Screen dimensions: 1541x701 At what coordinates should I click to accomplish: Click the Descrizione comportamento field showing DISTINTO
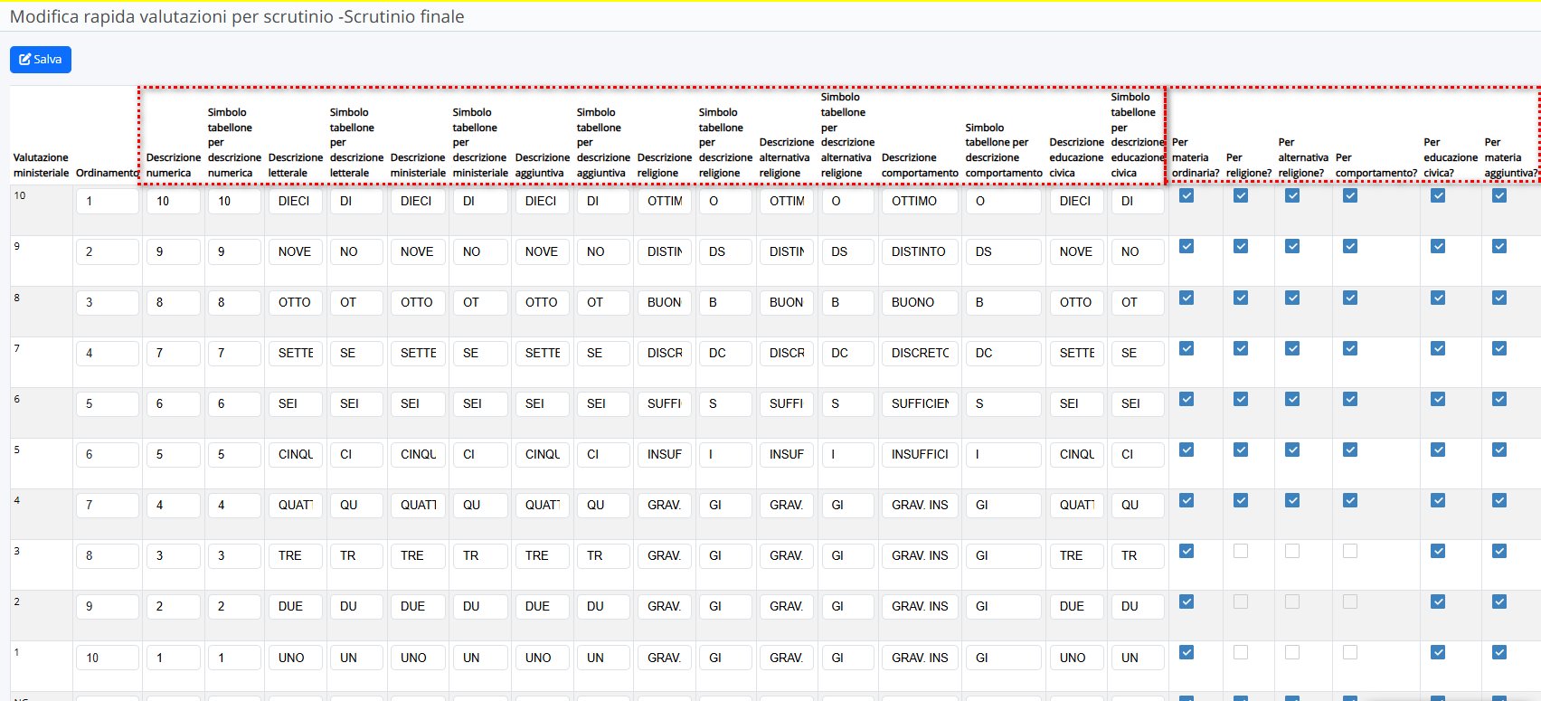(x=920, y=251)
